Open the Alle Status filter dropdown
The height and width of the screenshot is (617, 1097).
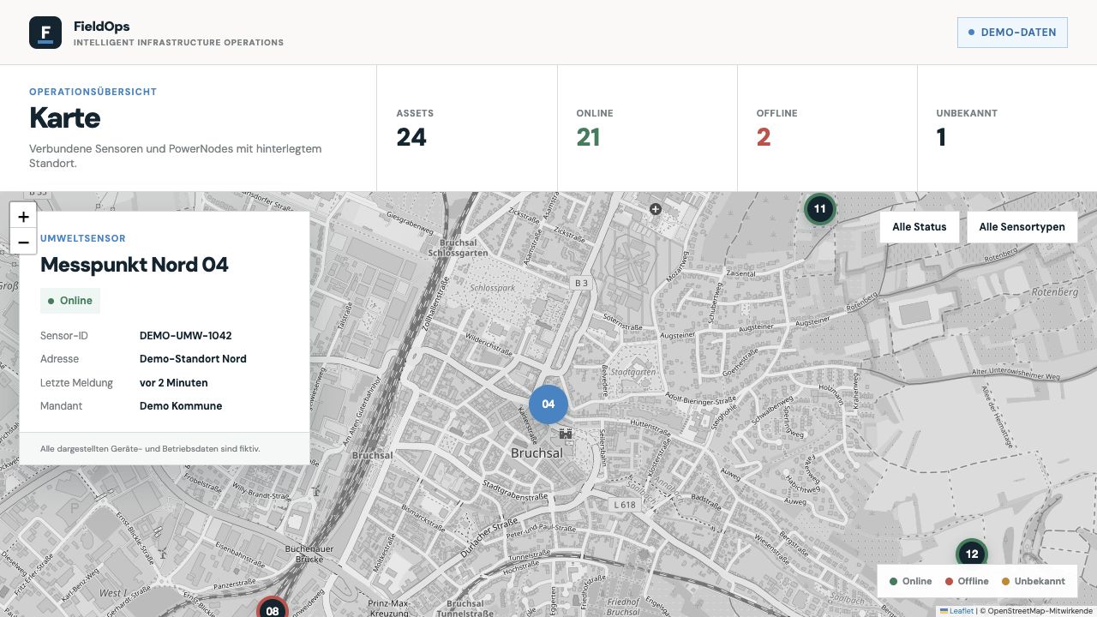(x=920, y=227)
